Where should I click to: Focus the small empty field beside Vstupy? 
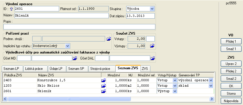pyautogui.click(x=150, y=39)
